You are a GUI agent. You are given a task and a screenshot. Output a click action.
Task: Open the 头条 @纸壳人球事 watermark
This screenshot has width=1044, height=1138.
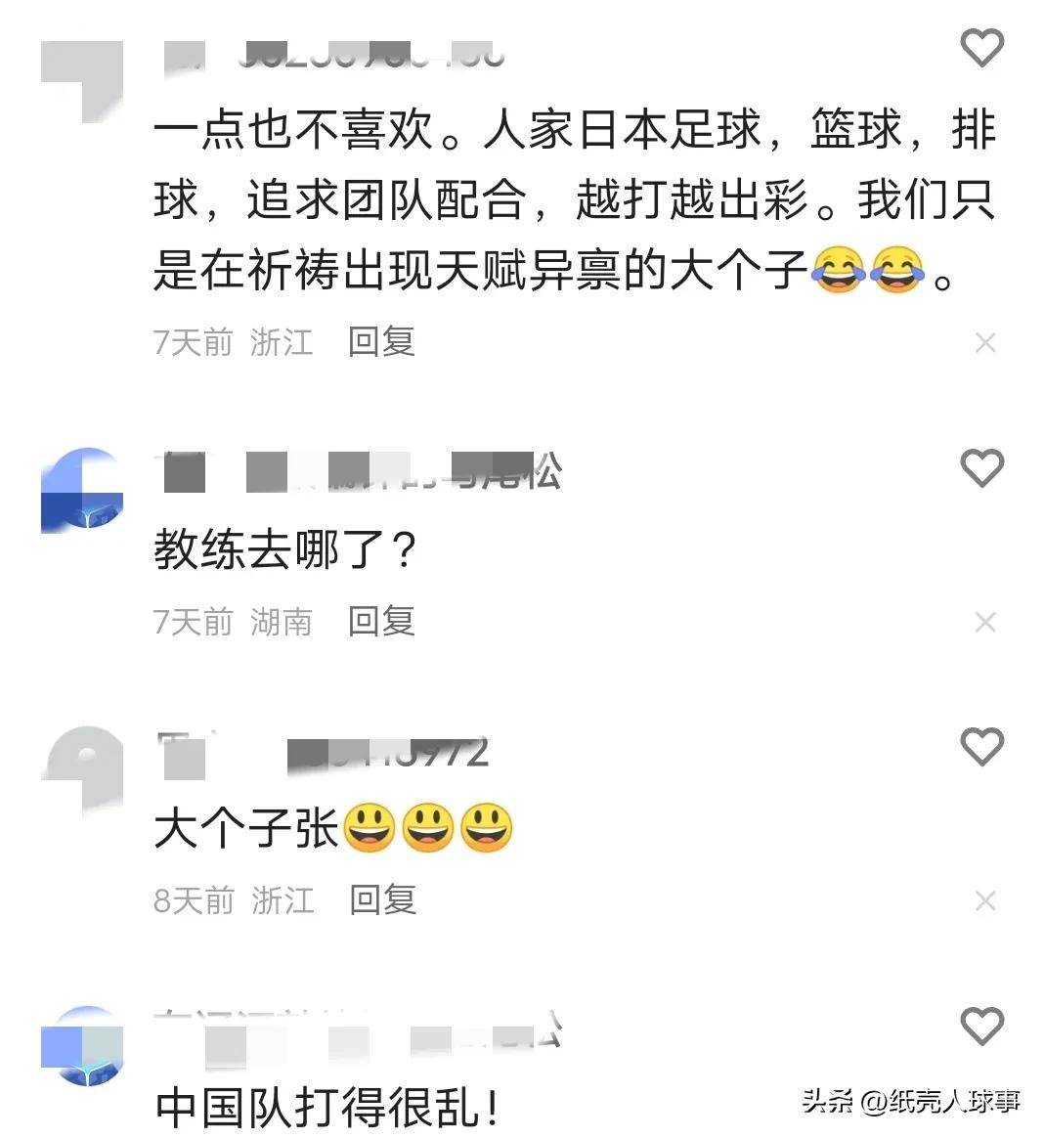coord(910,1101)
